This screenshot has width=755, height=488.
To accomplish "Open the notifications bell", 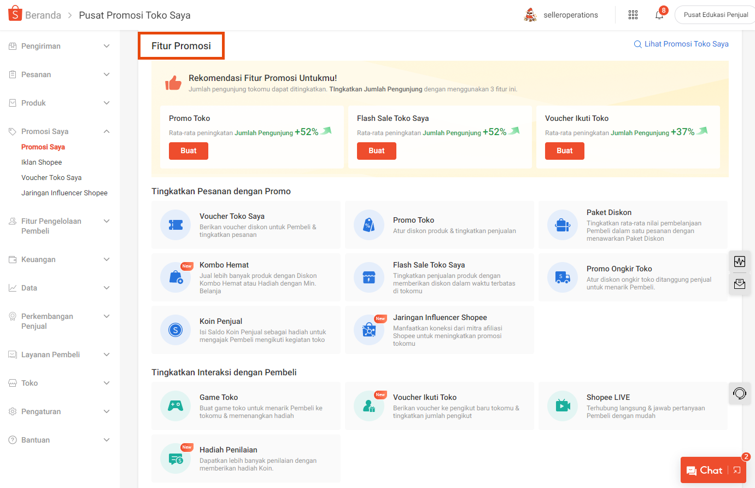I will pos(659,15).
